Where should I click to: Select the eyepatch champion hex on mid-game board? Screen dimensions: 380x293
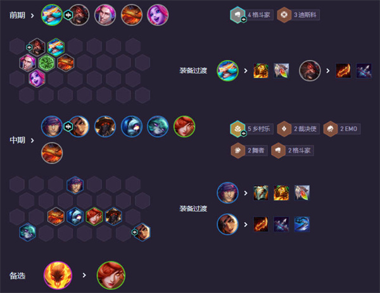point(142,232)
